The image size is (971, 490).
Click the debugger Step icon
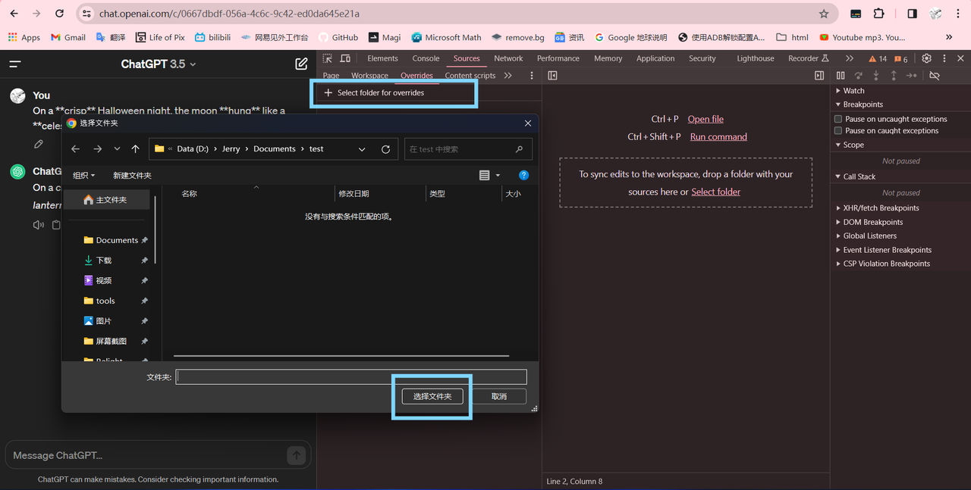(912, 76)
